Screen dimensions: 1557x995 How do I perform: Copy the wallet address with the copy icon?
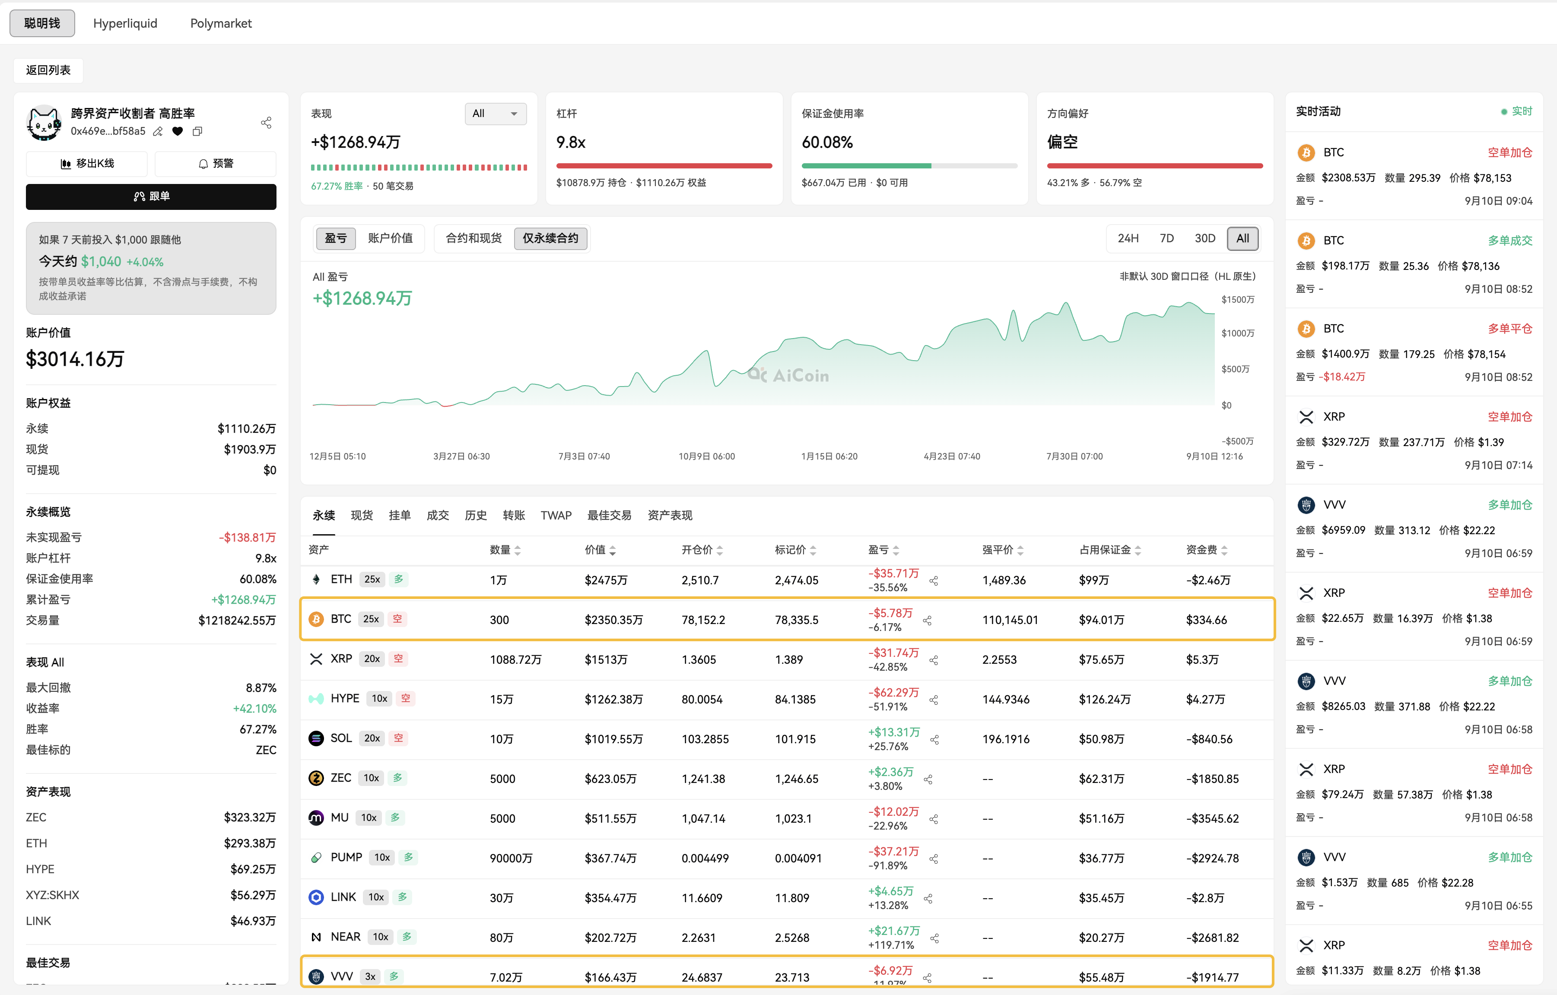[197, 131]
